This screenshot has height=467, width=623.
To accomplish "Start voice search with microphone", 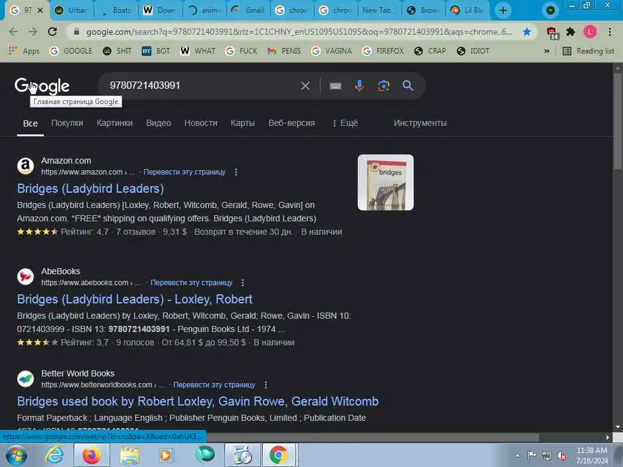I will [x=359, y=86].
